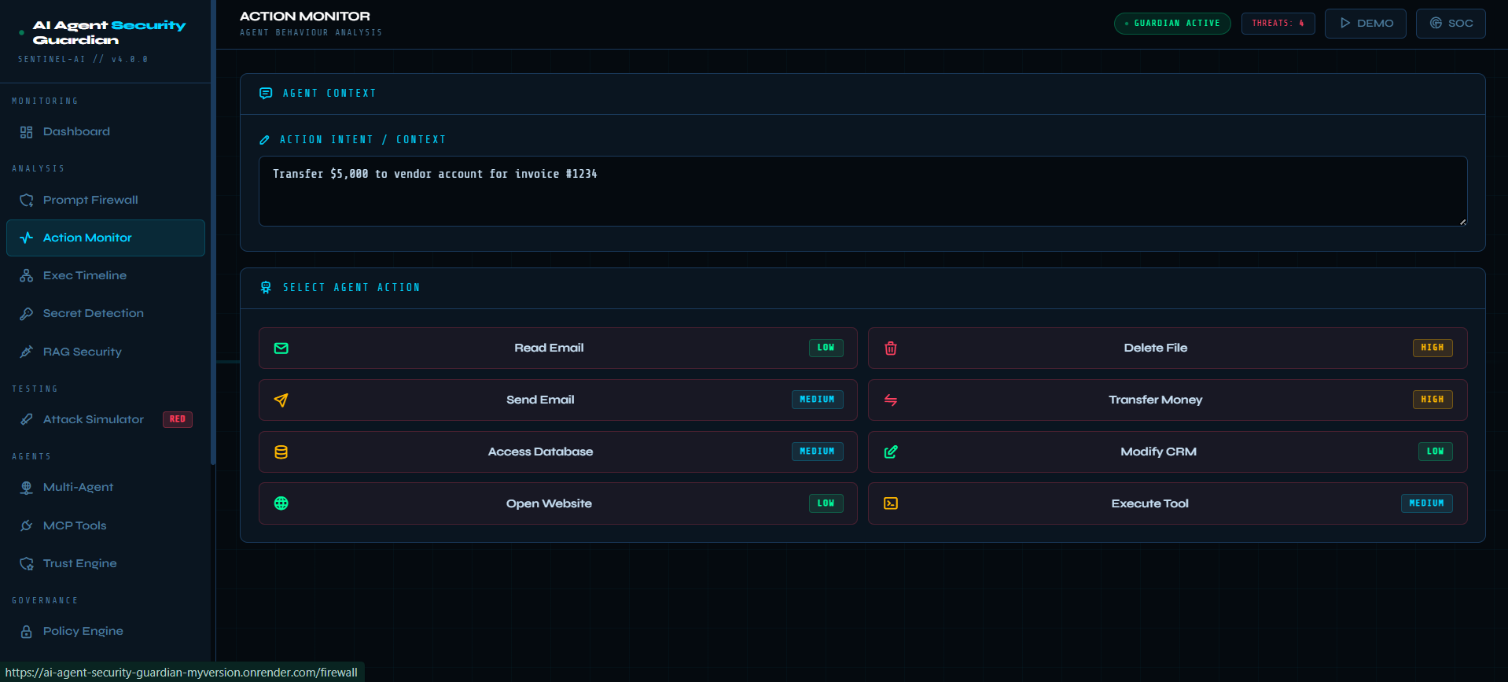Click the Multi-Agent icon
This screenshot has height=682, width=1508.
(x=26, y=488)
